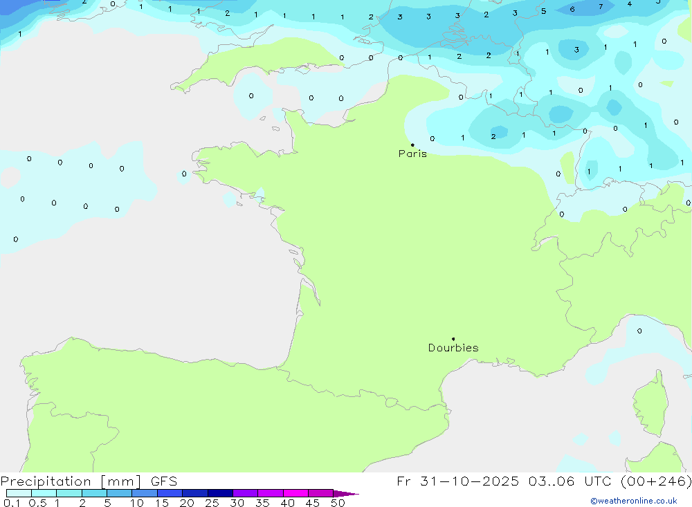The image size is (692, 507).
Task: Pick the 25–30 mm legend swatch
Action: click(220, 493)
